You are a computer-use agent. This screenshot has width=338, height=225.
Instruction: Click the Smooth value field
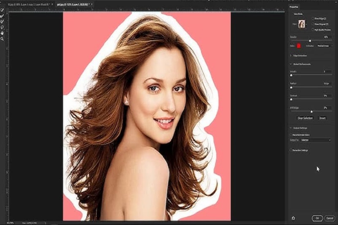tap(327, 71)
